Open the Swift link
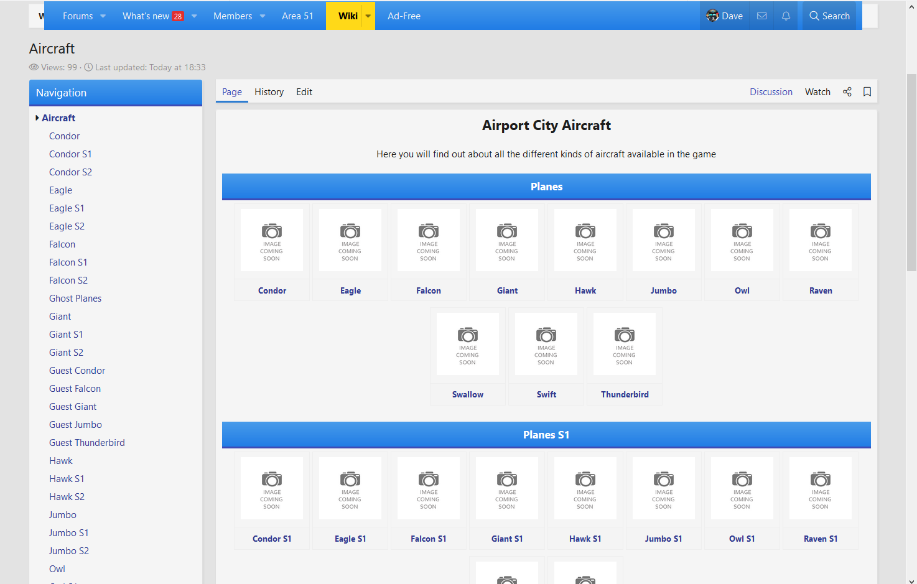Image resolution: width=917 pixels, height=584 pixels. coord(547,394)
